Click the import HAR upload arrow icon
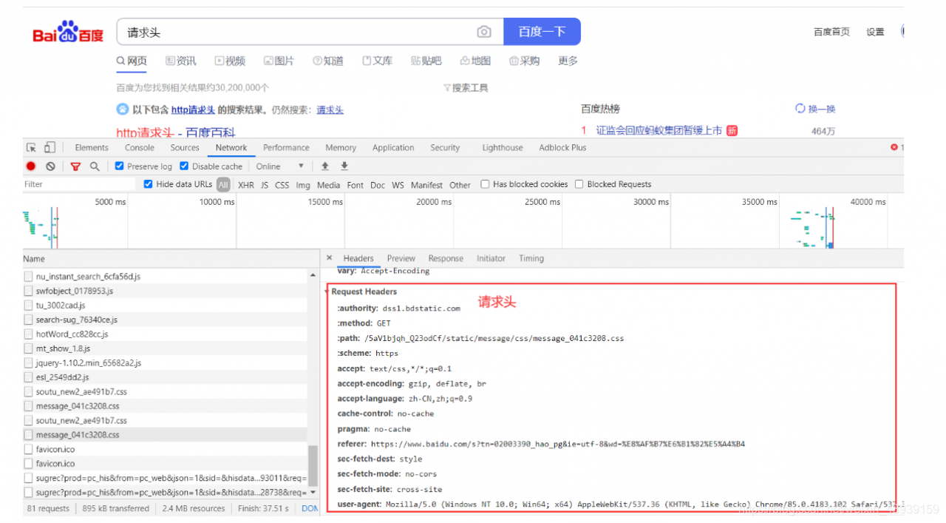 coord(325,166)
